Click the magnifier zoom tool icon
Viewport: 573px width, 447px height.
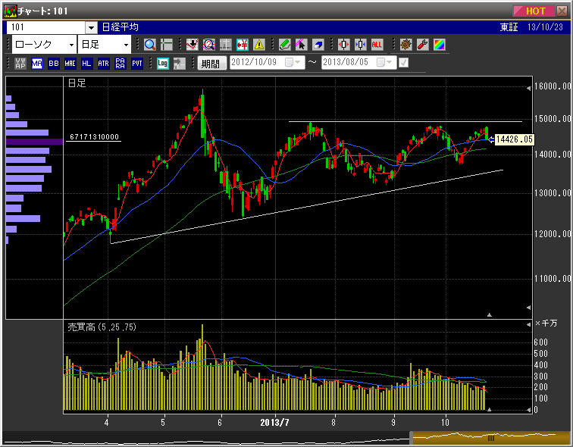click(149, 45)
